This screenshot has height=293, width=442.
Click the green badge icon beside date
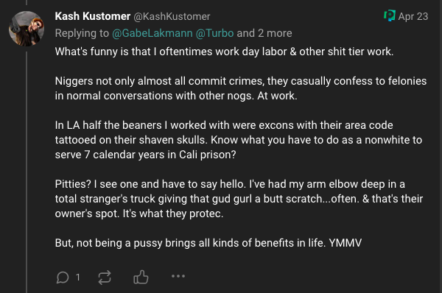[x=390, y=15]
